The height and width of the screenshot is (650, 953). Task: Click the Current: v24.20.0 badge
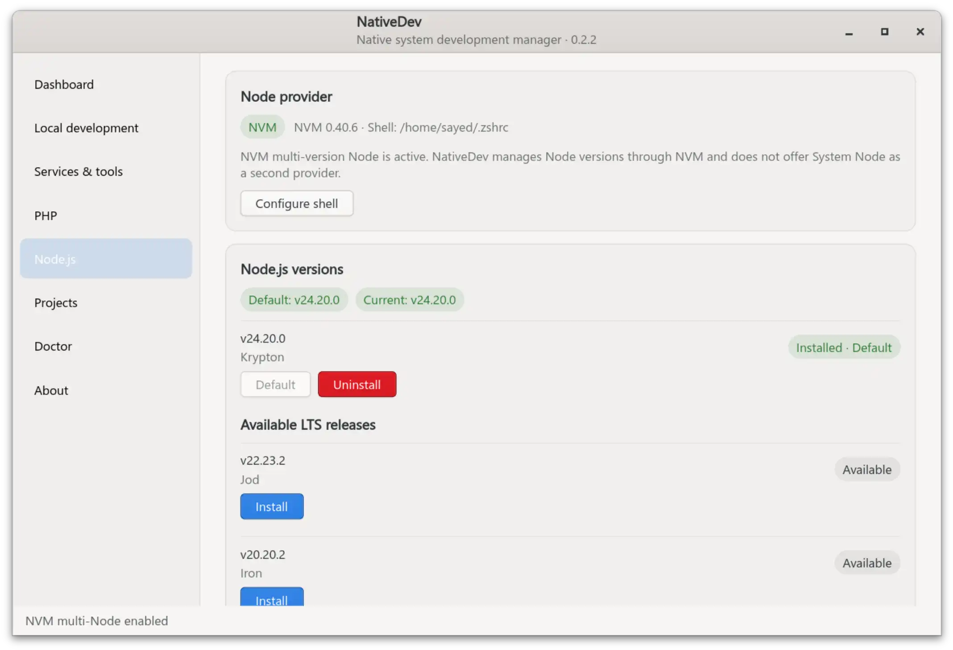(x=410, y=300)
